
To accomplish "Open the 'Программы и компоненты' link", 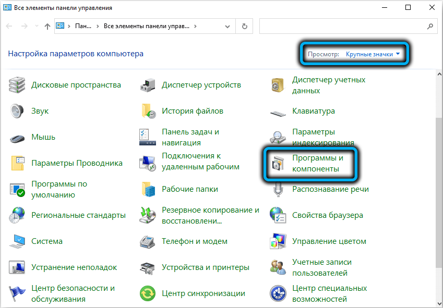I will (318, 163).
